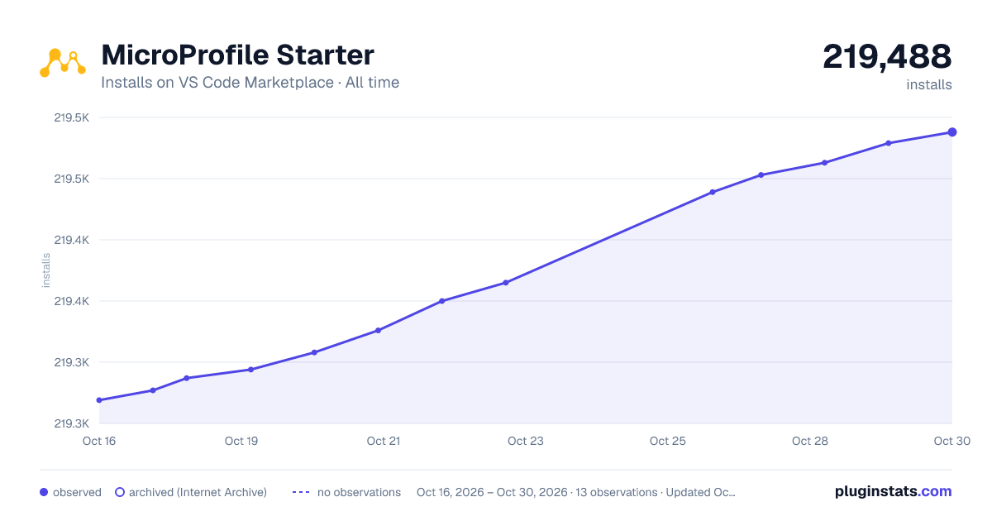The image size is (992, 521).
Task: Click the Oct 23 axis label
Action: click(x=526, y=441)
